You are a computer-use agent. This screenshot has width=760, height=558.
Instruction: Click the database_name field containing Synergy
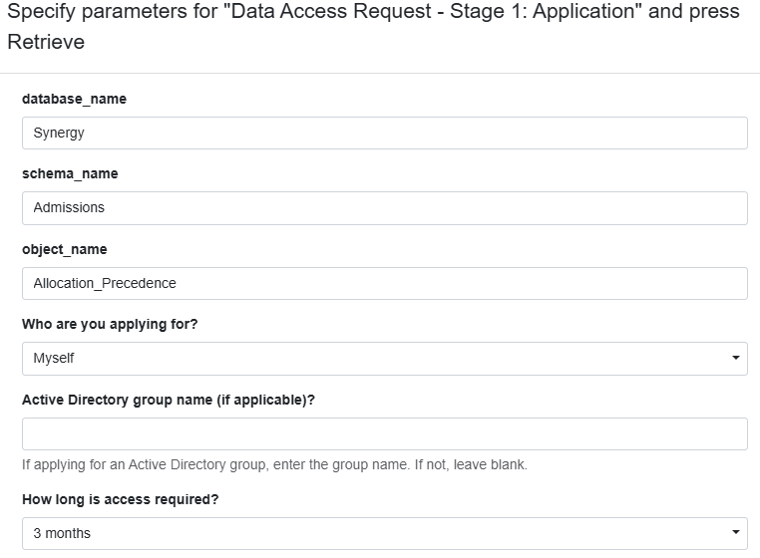coord(384,133)
